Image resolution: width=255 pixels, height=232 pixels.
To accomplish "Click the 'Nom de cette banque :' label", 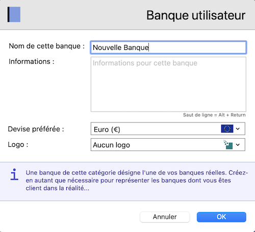I will 47,46.
